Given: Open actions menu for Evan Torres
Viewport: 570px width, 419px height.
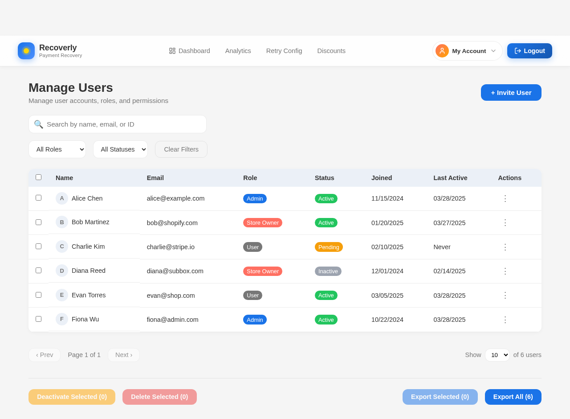Looking at the screenshot, I should [x=505, y=295].
